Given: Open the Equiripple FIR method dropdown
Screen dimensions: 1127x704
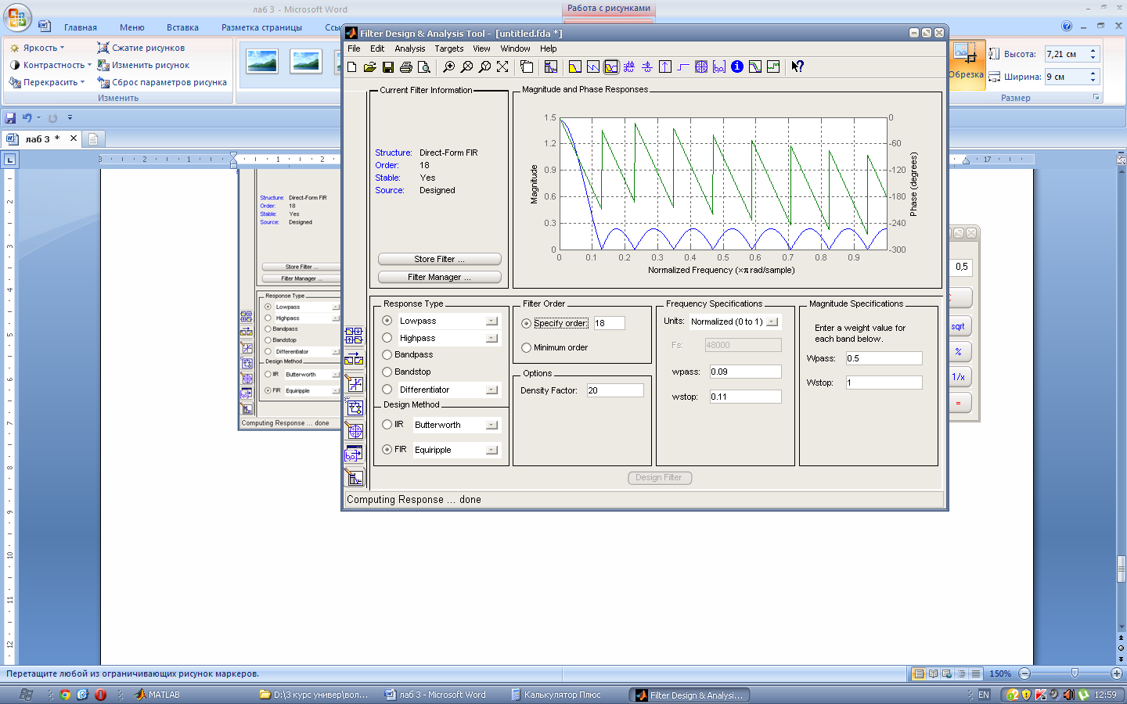Looking at the screenshot, I should pos(491,450).
